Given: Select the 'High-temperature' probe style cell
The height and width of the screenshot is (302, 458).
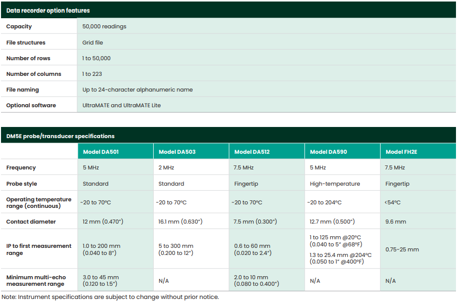Looking at the screenshot, I should (335, 184).
